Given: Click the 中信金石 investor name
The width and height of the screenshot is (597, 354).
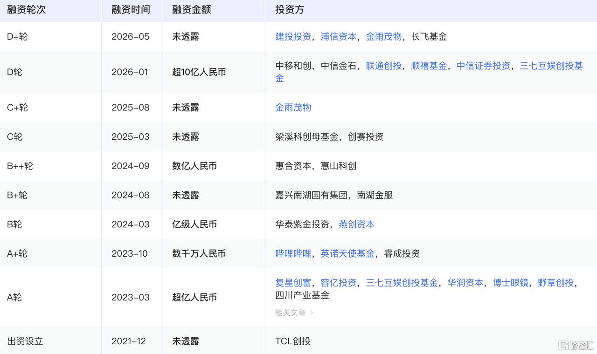Looking at the screenshot, I should [x=339, y=66].
